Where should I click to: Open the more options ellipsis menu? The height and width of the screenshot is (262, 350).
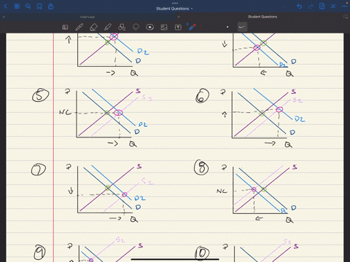(344, 7)
